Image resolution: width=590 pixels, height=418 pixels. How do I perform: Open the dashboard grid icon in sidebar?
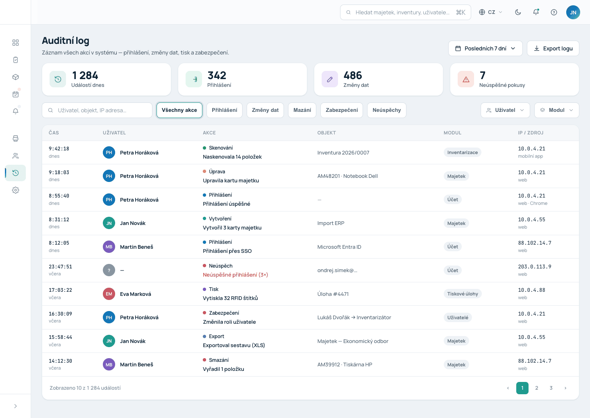16,43
